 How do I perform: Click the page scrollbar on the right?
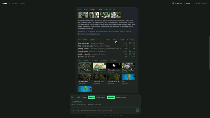point(209,53)
